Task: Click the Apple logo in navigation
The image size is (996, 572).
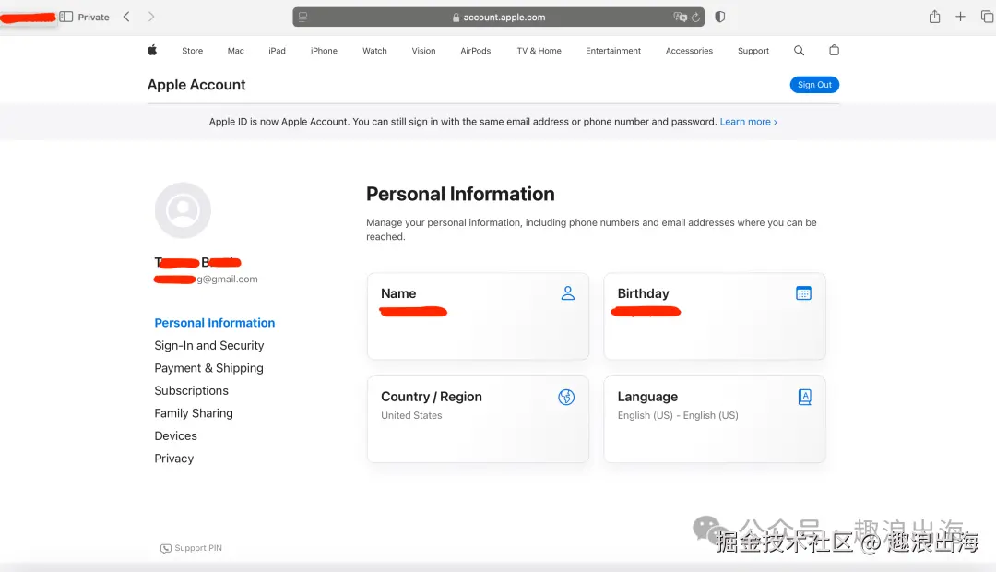Action: click(x=152, y=50)
